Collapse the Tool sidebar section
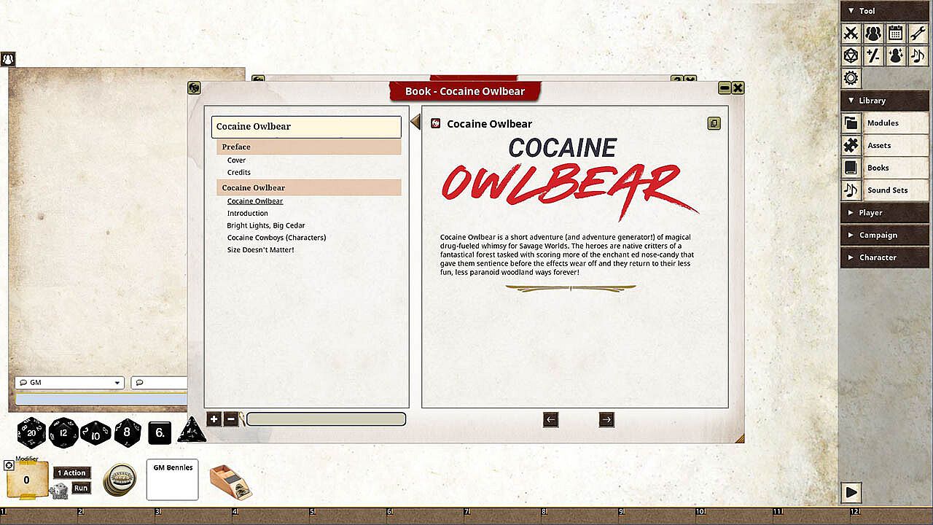933x525 pixels. [x=884, y=11]
